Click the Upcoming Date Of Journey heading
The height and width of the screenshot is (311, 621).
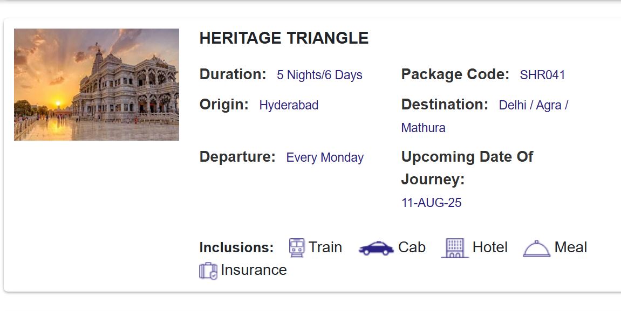click(466, 168)
